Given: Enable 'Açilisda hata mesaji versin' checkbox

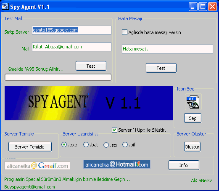Looking at the screenshot, I should [x=124, y=32].
